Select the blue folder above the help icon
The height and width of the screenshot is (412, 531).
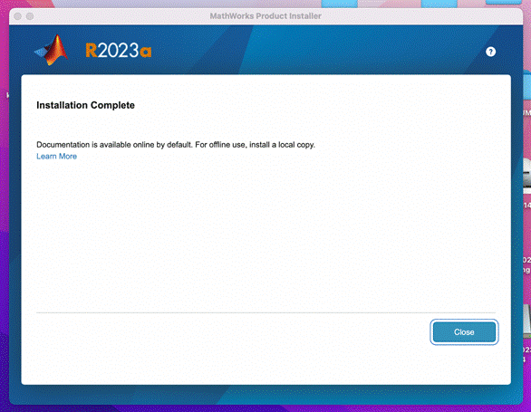(x=439, y=4)
